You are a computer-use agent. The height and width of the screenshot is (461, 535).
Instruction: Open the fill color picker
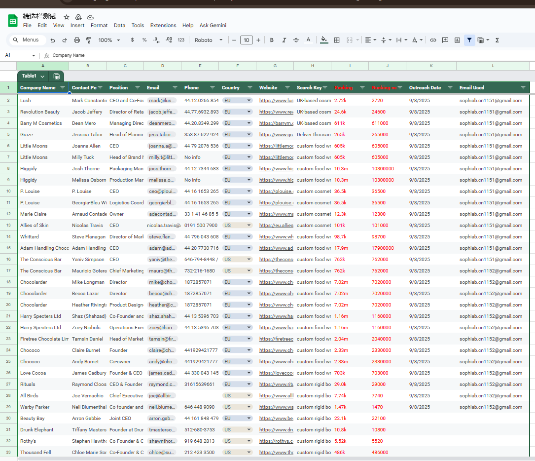pyautogui.click(x=324, y=40)
